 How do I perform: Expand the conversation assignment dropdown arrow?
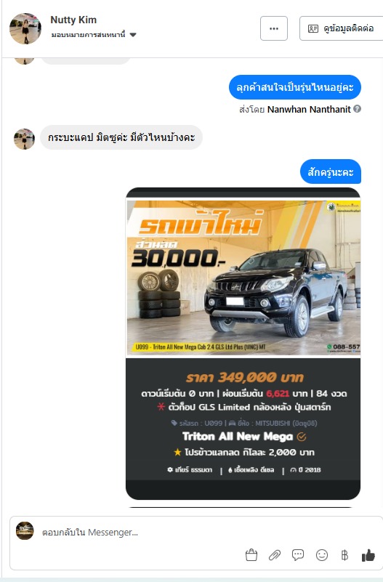pos(133,35)
